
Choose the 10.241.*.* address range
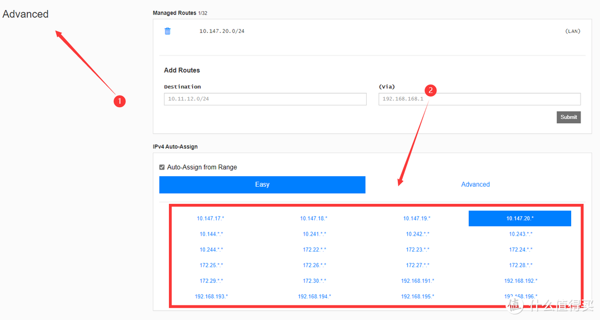[x=314, y=233]
